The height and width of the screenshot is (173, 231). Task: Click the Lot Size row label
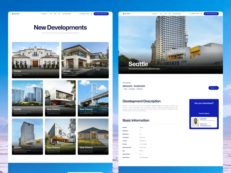tap(125, 141)
